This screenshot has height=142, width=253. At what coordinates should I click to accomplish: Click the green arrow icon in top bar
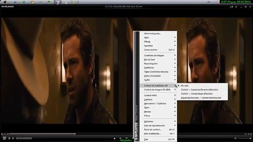[49, 2]
